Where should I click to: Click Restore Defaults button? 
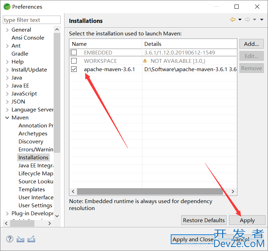point(204,220)
